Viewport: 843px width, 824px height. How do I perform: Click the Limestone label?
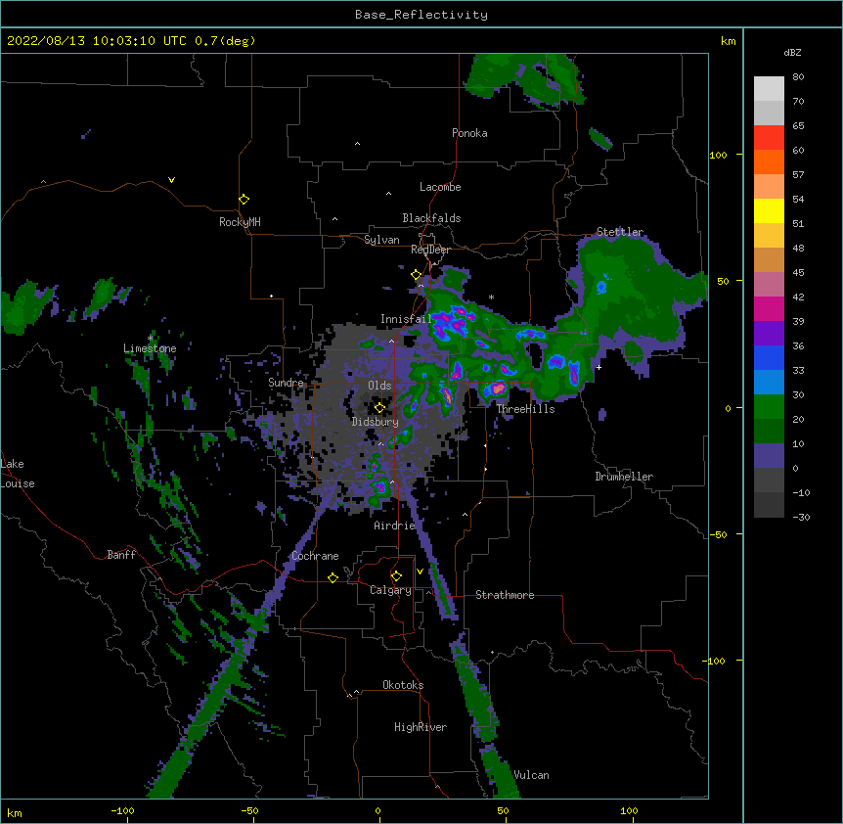click(150, 348)
